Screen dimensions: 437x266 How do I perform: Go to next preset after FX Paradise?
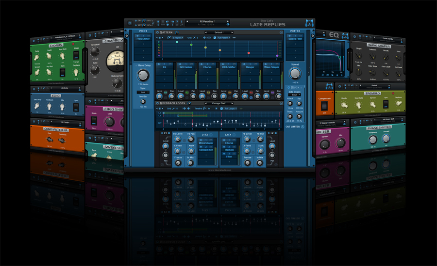228,21
